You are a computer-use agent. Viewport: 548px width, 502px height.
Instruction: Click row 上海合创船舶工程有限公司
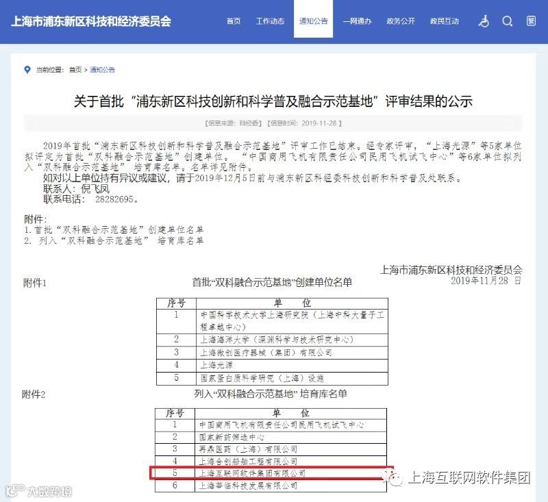coord(271,462)
